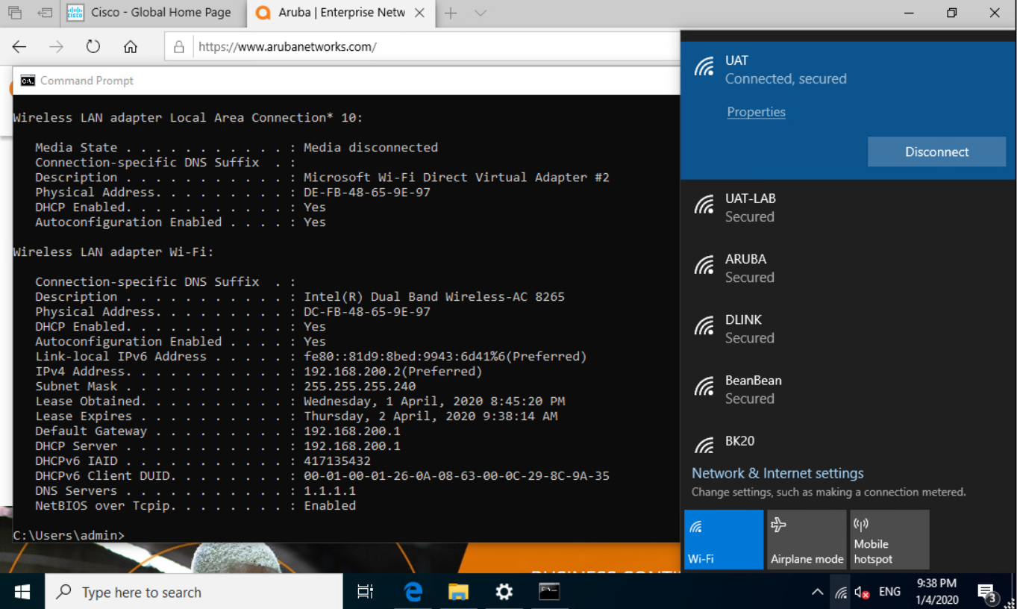This screenshot has height=609, width=1017.
Task: Open Properties link for UAT network
Action: (x=756, y=112)
